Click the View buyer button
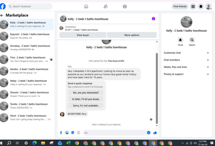215x146 pixels. click(83, 35)
